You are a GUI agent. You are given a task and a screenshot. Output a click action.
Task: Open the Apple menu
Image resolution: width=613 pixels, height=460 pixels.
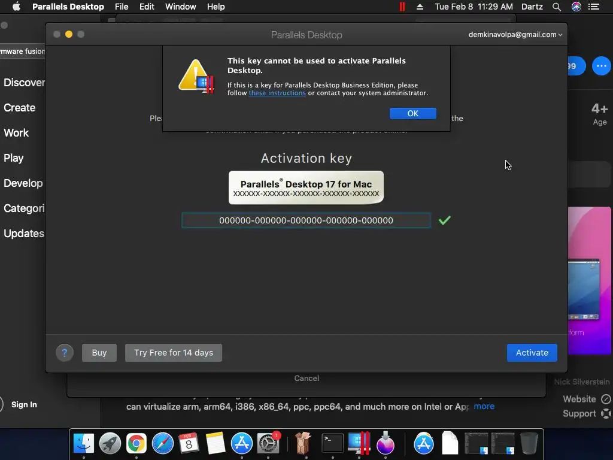point(16,7)
